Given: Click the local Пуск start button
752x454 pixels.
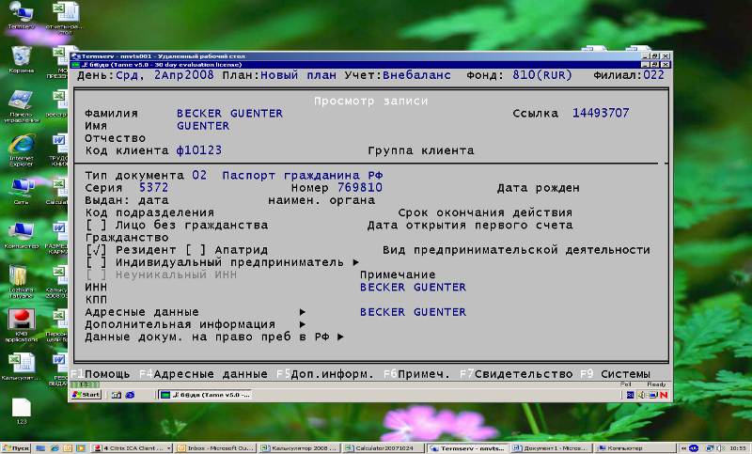Looking at the screenshot, I should (15, 448).
